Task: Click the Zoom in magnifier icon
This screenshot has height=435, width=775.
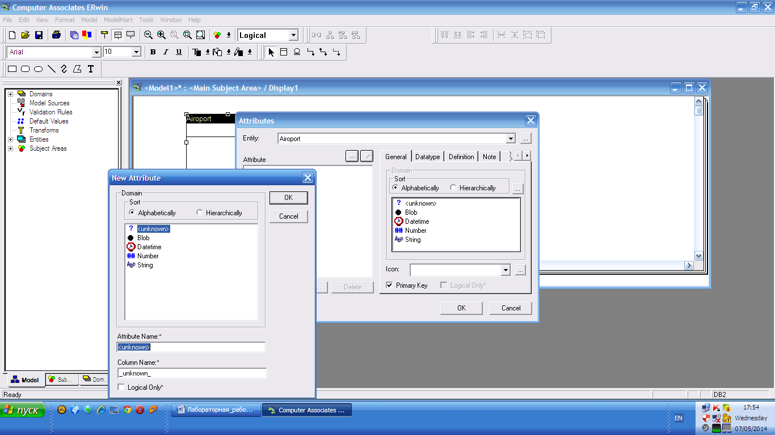Action: tap(162, 35)
